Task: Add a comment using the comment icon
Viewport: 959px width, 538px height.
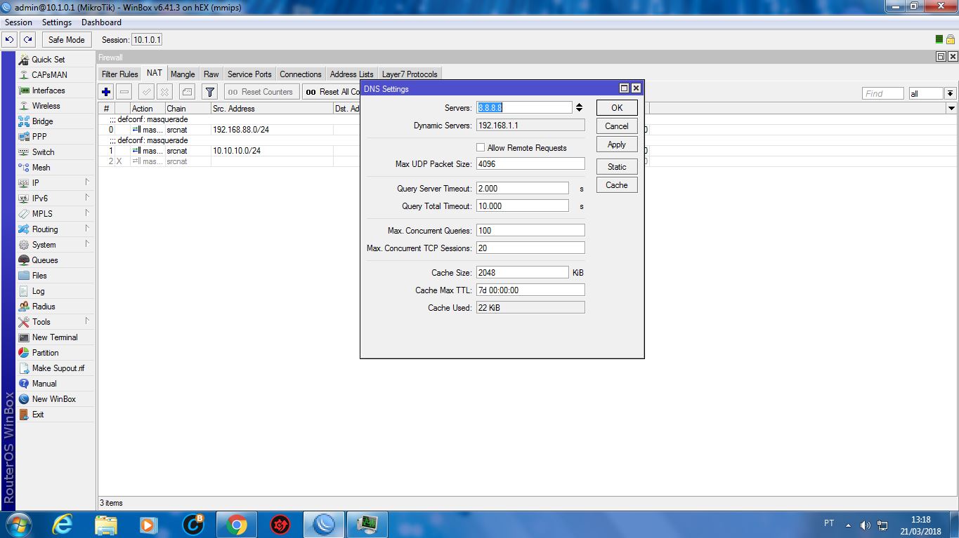Action: point(187,92)
